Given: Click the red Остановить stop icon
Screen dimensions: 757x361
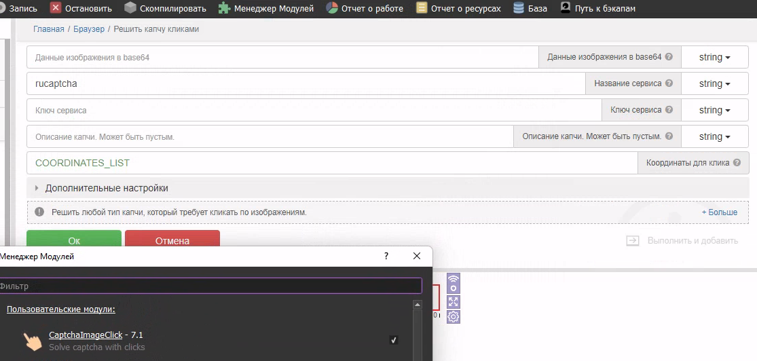Looking at the screenshot, I should pos(56,8).
